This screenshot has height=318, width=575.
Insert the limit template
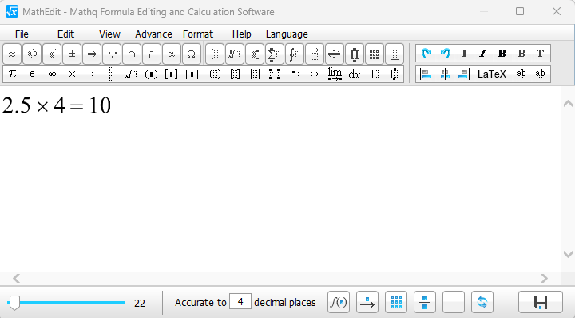click(x=335, y=74)
